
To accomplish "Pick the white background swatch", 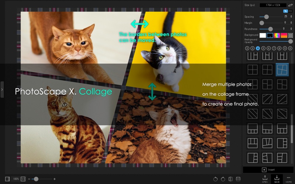I will 263,35.
